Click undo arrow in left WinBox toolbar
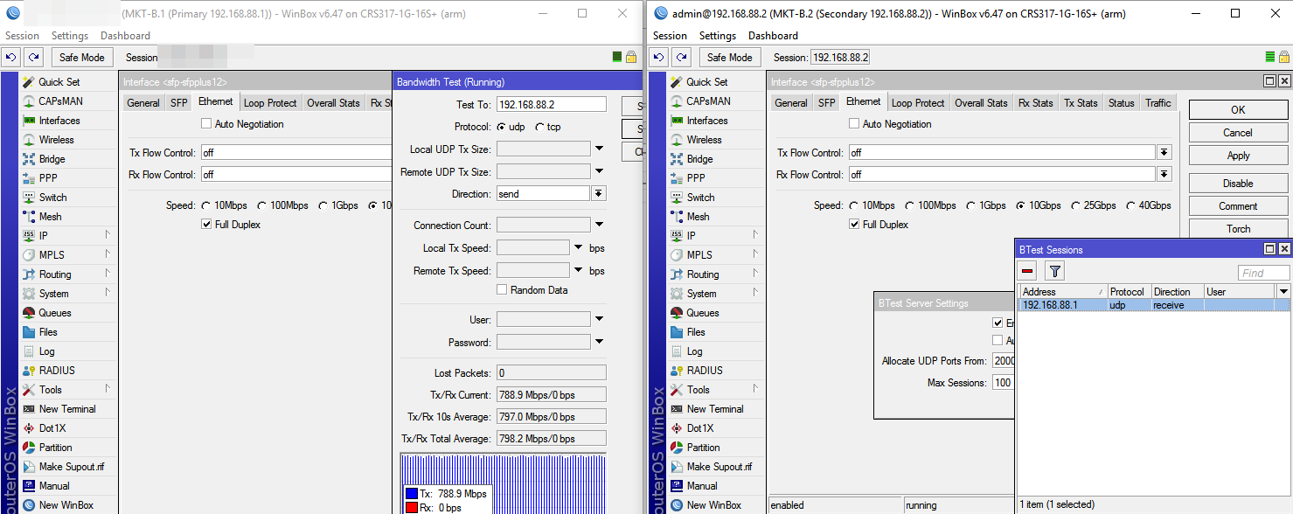The width and height of the screenshot is (1293, 514). 10,58
